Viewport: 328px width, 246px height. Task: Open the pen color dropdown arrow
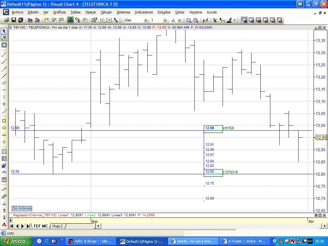point(234,20)
